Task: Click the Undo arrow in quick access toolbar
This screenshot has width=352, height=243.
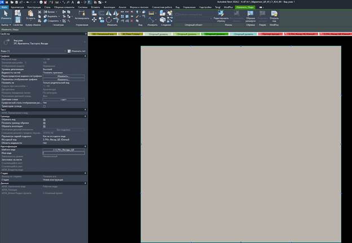Action: click(x=28, y=2)
